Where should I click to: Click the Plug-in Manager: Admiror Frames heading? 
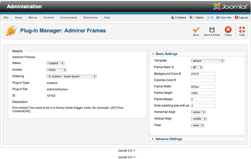pos(63,31)
